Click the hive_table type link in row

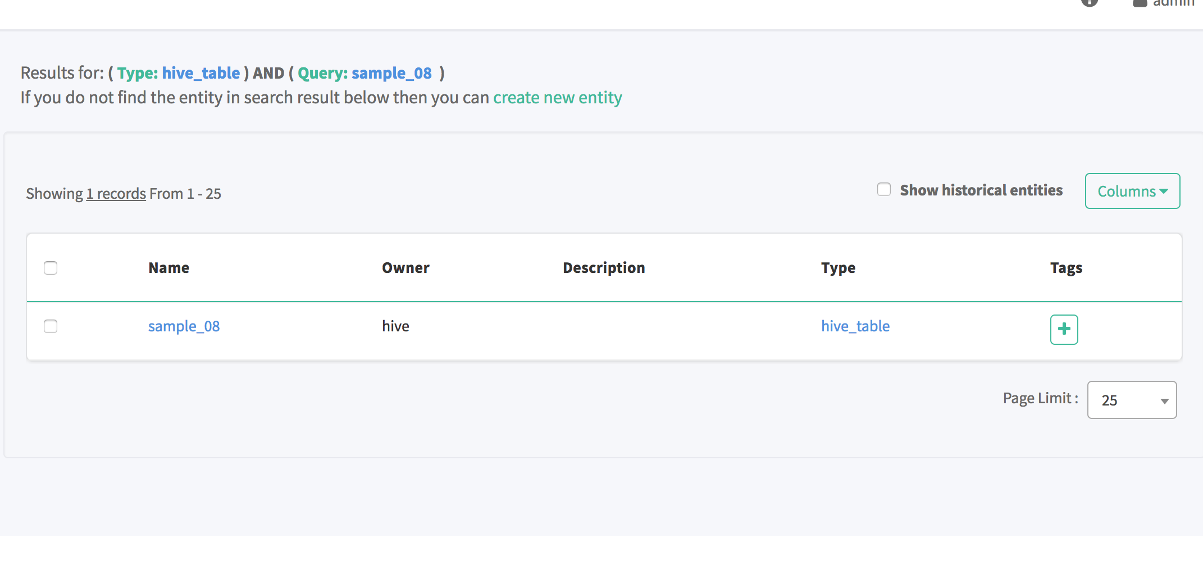(x=855, y=326)
